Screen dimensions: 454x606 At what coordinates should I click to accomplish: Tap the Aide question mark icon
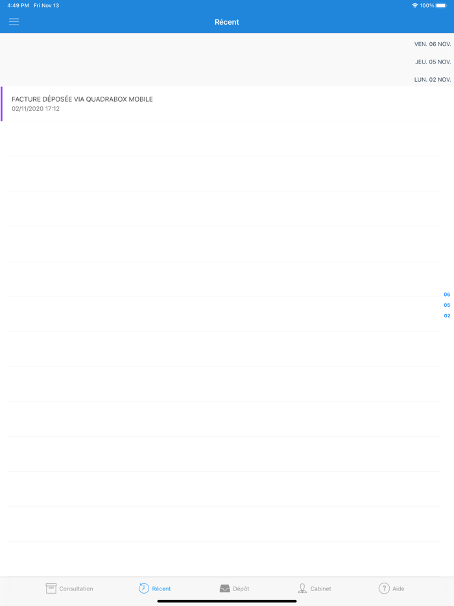coord(384,588)
